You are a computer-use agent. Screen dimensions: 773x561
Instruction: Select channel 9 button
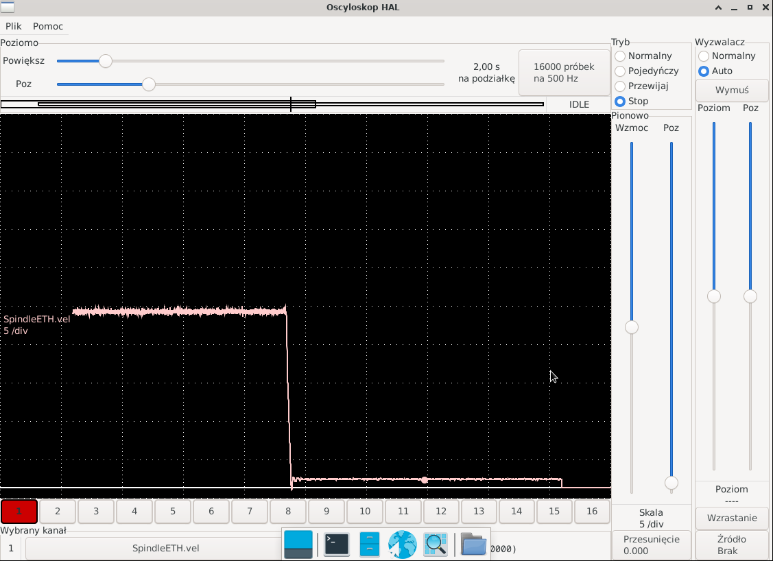coord(326,511)
